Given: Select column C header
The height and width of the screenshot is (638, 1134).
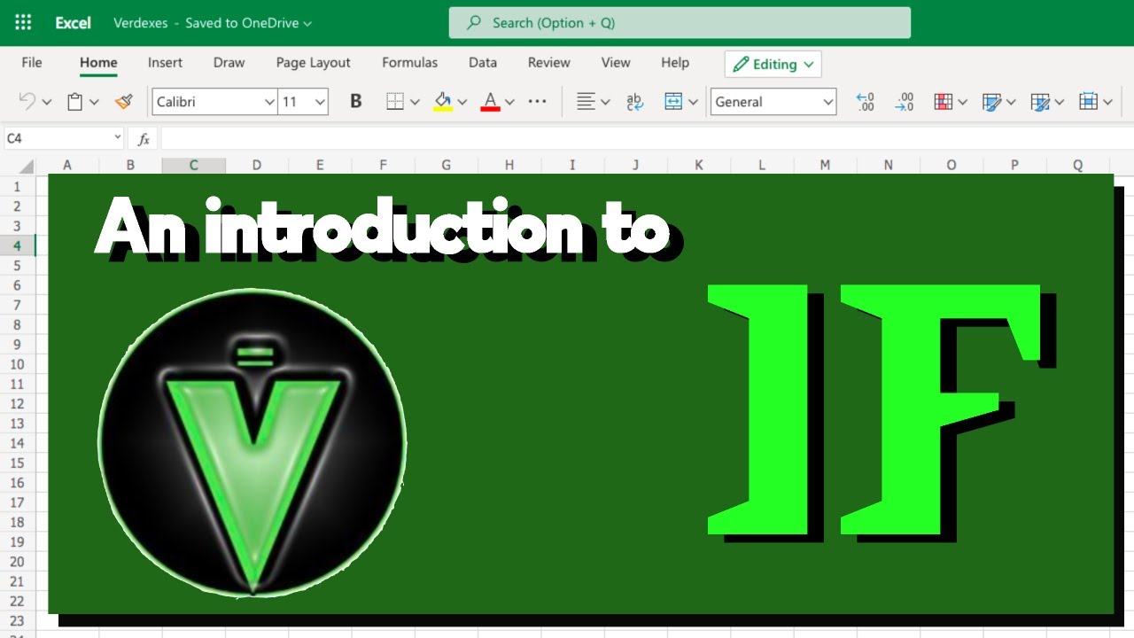Looking at the screenshot, I should [x=193, y=165].
